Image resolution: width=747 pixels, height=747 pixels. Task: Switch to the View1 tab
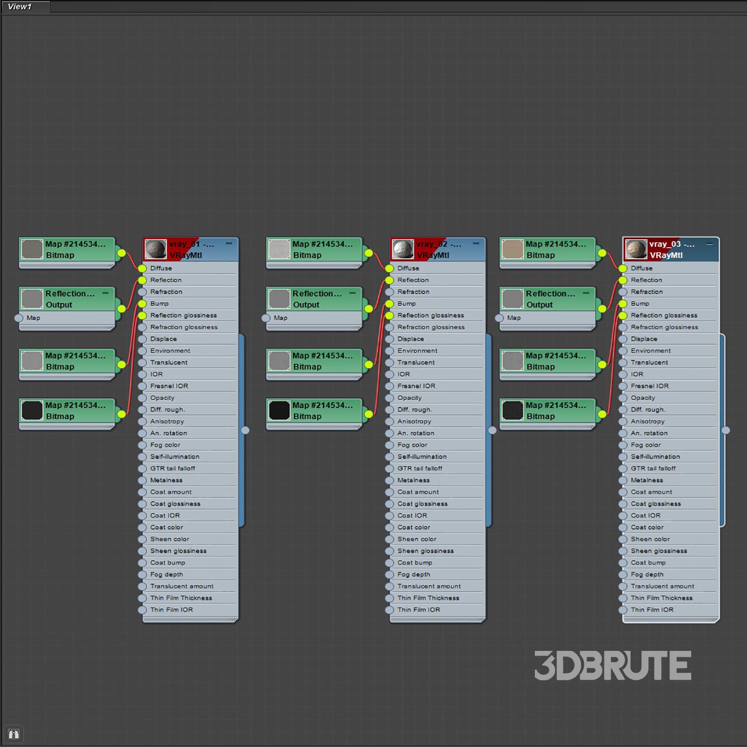(x=20, y=6)
